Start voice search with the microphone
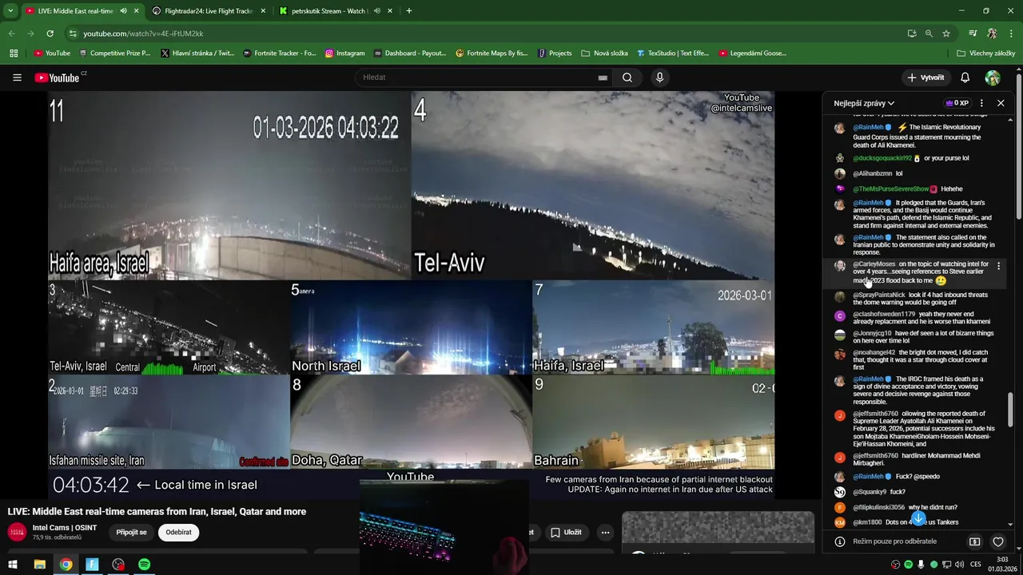1023x575 pixels. pos(659,77)
